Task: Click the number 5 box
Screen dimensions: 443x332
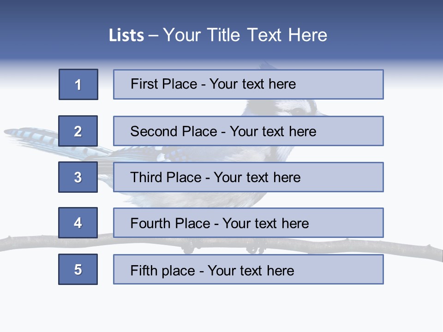Action: pos(78,269)
